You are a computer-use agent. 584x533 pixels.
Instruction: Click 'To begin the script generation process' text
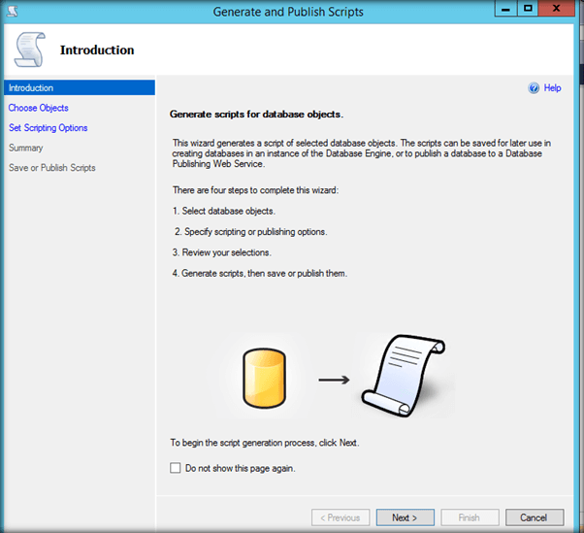point(265,443)
